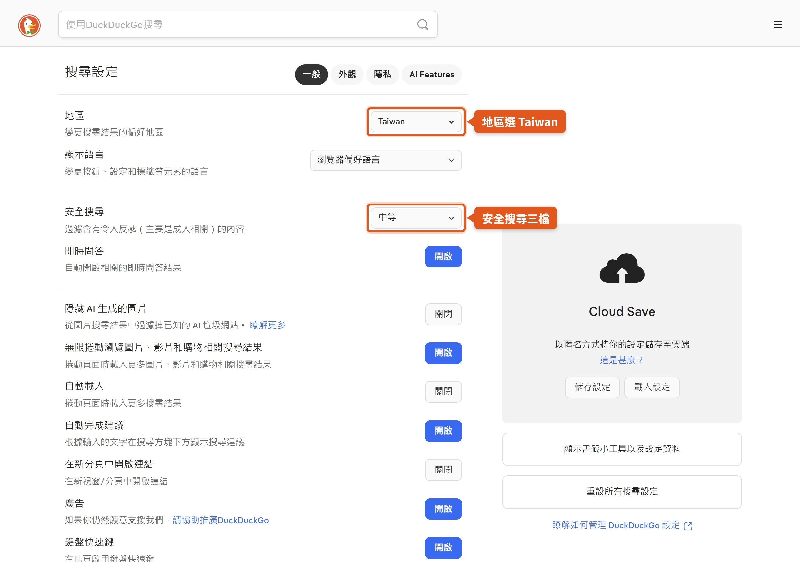Click the 變更搜尋結果的偏好地區 description
The width and height of the screenshot is (800, 562).
click(x=114, y=132)
